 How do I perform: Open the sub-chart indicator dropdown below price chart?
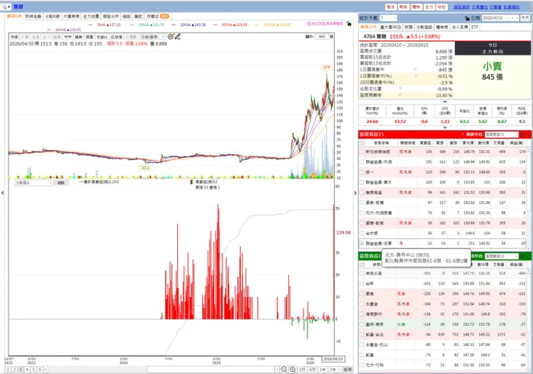click(33, 183)
